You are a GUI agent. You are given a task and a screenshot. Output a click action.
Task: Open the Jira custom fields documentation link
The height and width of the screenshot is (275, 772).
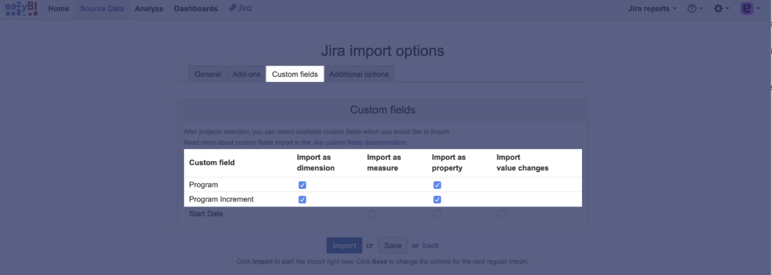(x=360, y=143)
